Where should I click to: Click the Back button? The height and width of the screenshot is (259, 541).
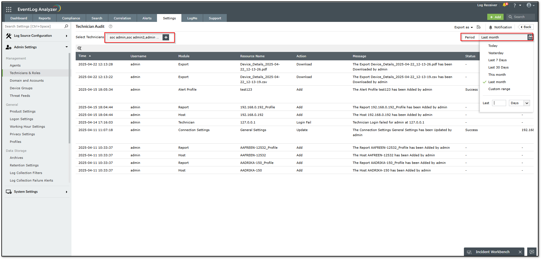(x=526, y=27)
